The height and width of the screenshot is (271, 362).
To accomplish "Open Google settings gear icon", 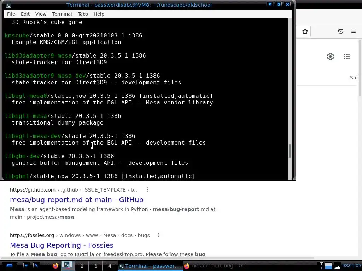I will click(x=331, y=56).
